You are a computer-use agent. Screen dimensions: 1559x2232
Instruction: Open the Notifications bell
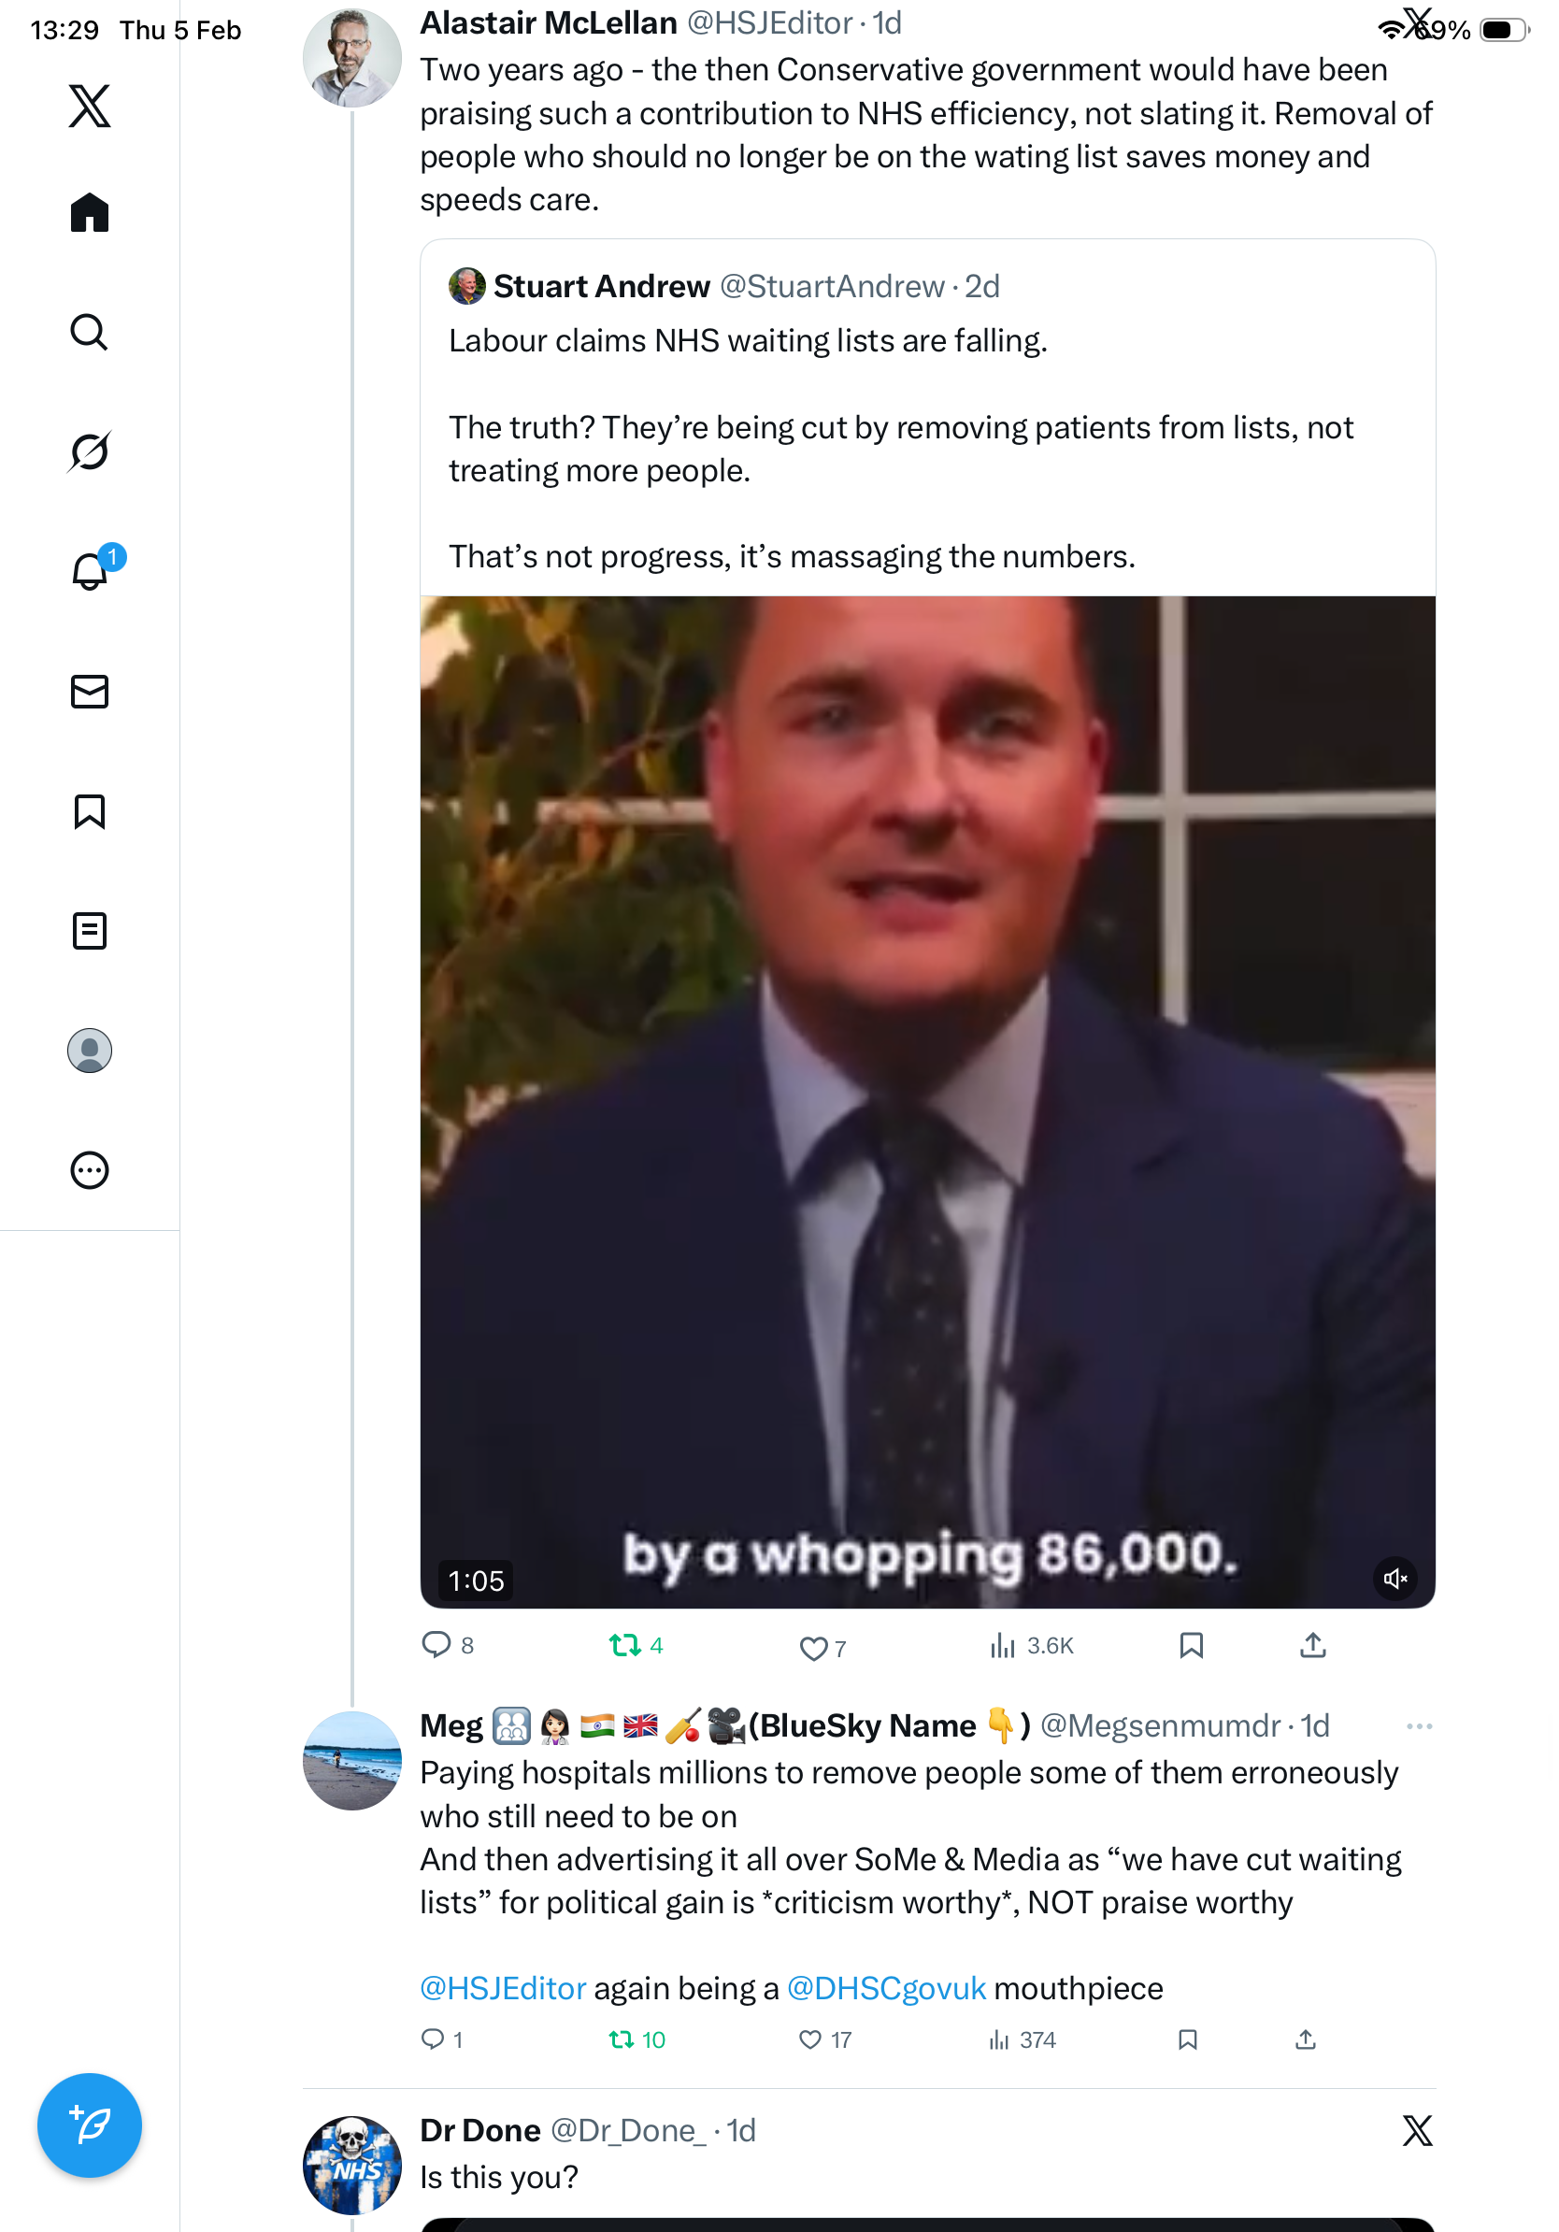click(x=90, y=571)
